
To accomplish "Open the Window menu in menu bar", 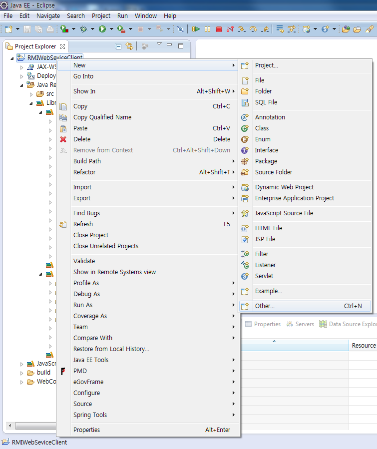I will [x=145, y=16].
